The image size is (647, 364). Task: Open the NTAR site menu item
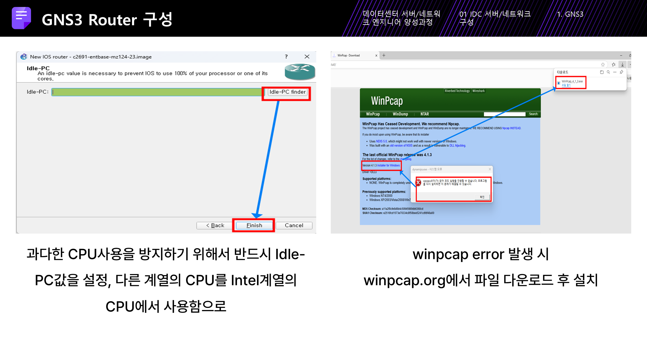(425, 114)
